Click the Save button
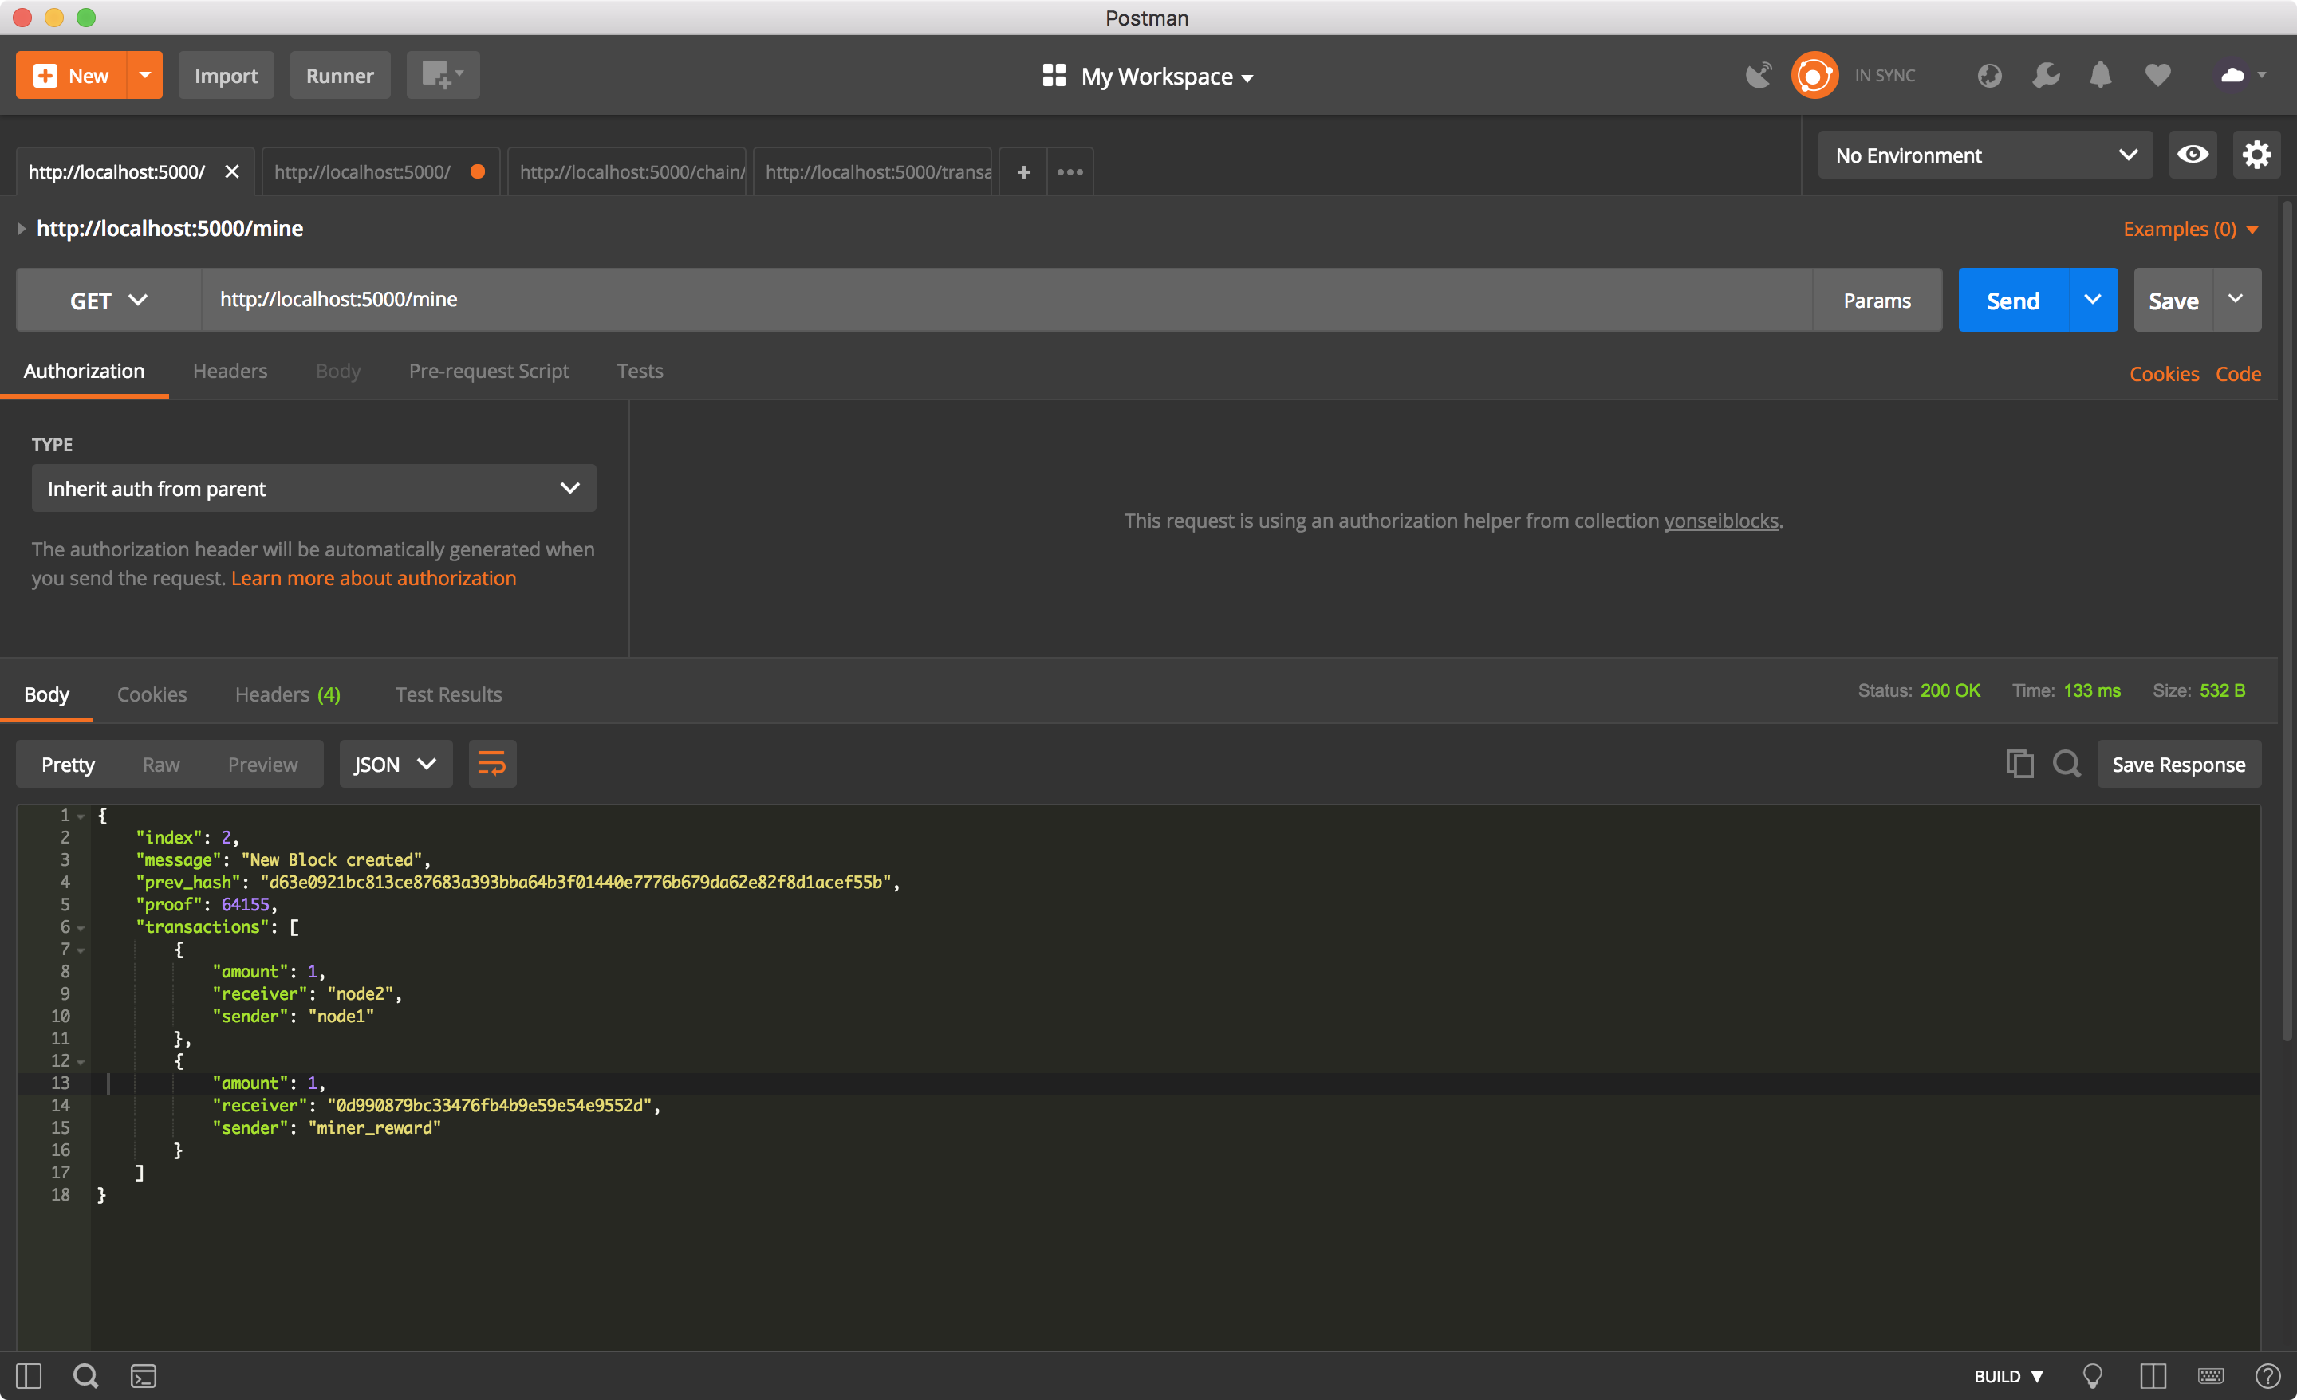The image size is (2297, 1400). click(2173, 300)
